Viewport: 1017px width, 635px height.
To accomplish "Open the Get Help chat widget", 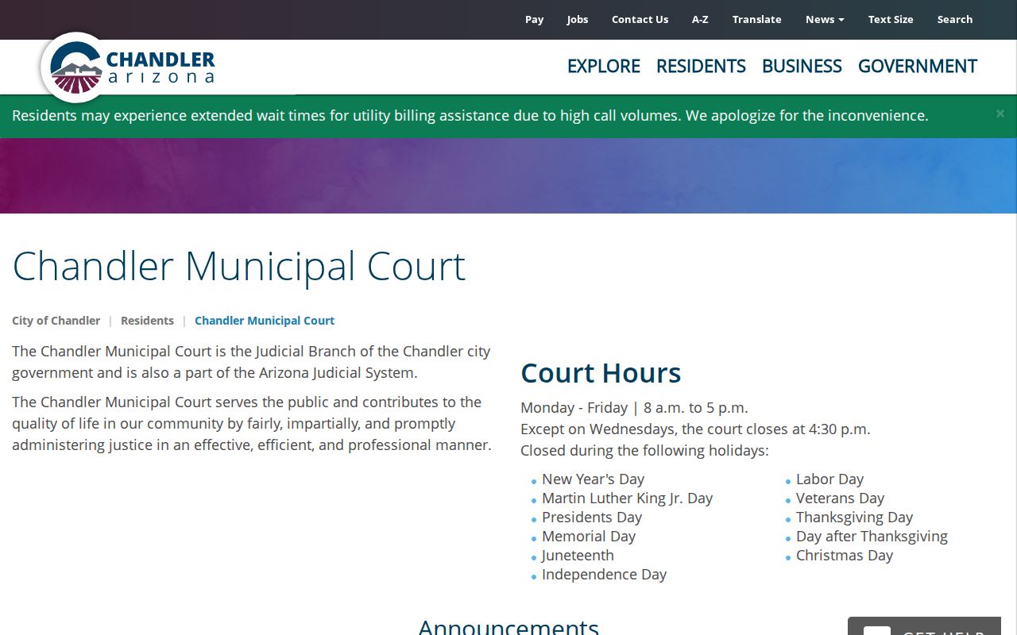I will pyautogui.click(x=924, y=626).
